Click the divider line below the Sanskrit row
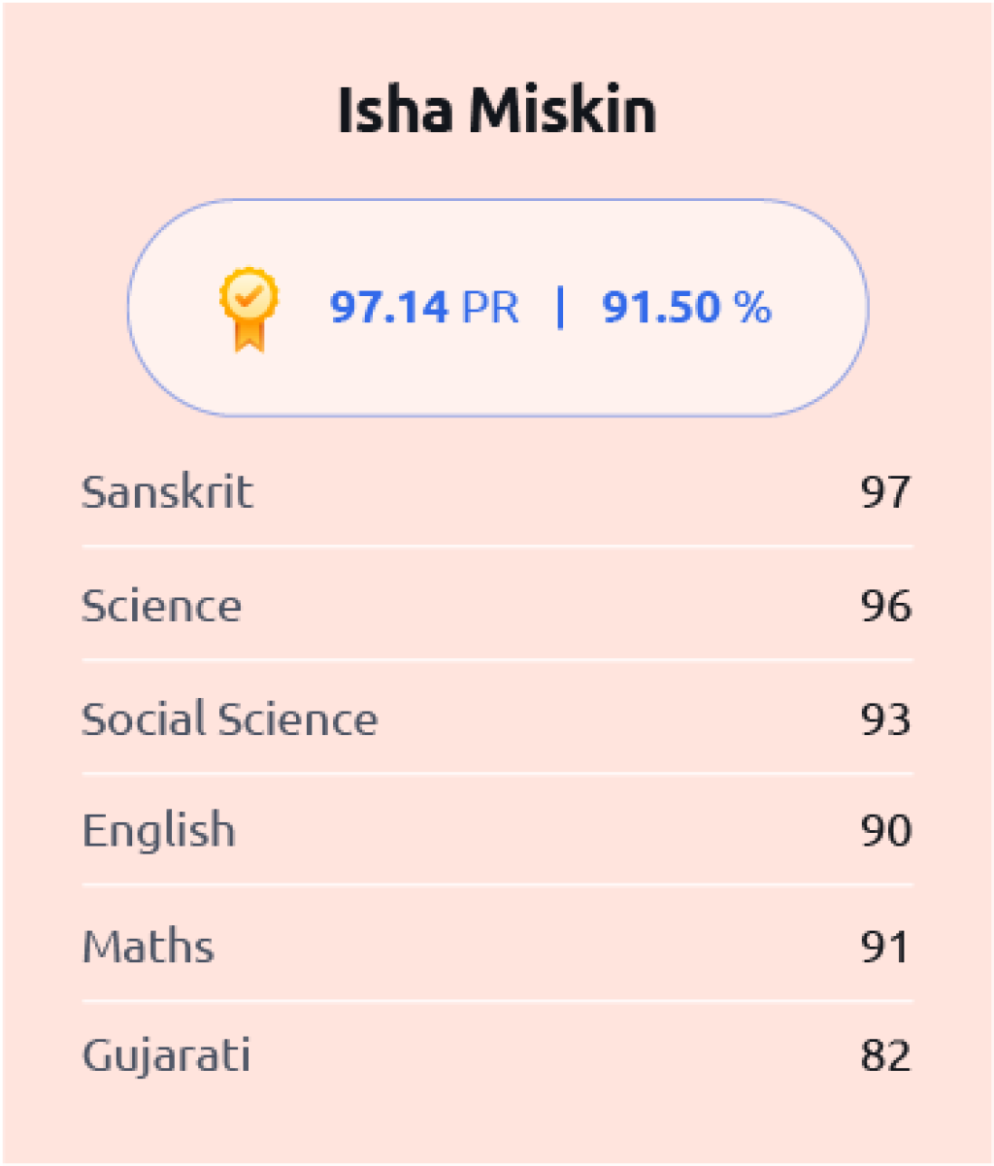Screen dimensions: 994x1166 (497, 547)
